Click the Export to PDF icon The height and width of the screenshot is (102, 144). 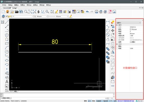[x=110, y=12]
